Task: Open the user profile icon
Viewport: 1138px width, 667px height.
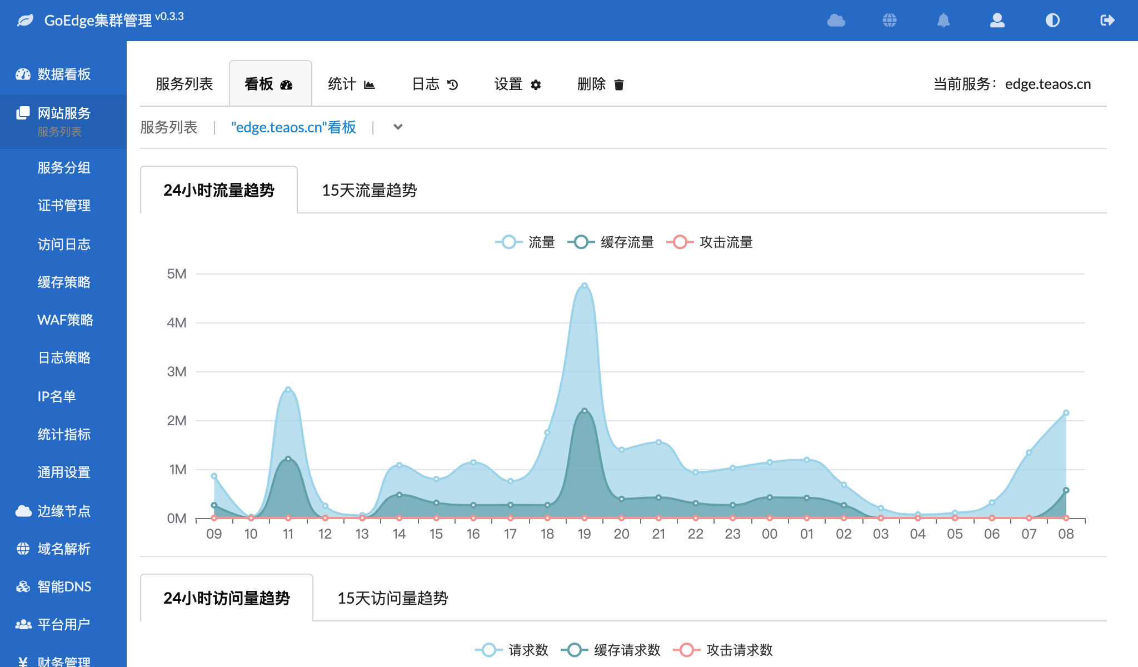Action: 997,21
